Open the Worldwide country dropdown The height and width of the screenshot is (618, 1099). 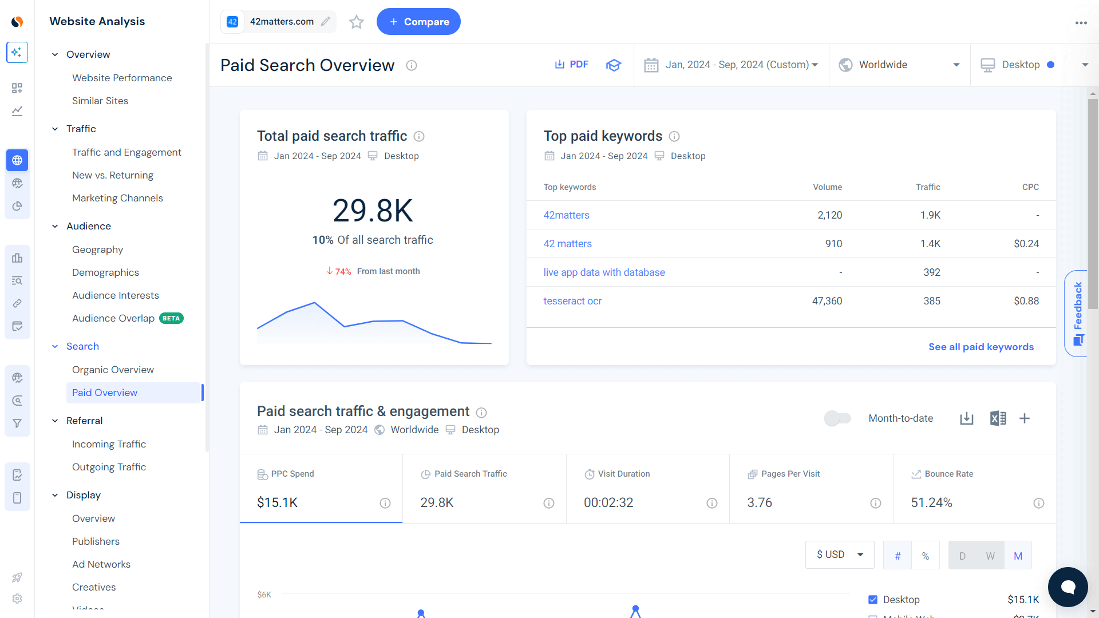(900, 65)
